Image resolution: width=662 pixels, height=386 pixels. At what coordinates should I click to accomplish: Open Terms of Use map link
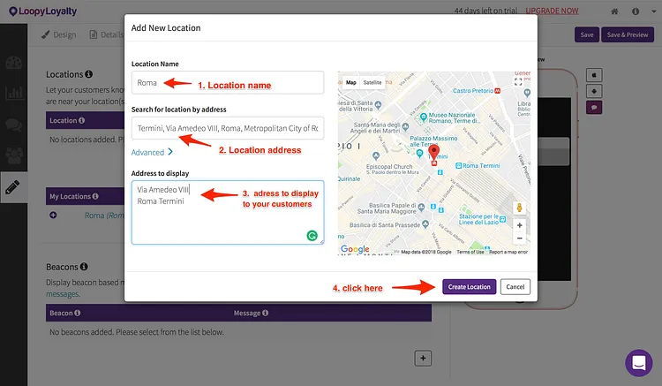click(x=470, y=252)
